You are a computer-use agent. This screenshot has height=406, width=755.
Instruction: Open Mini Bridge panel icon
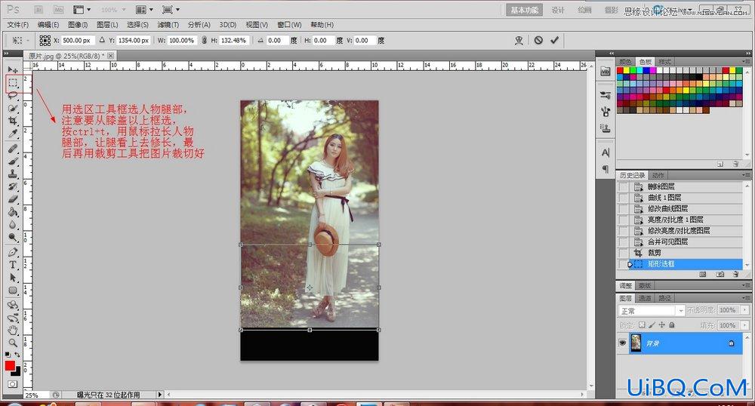pyautogui.click(x=606, y=71)
